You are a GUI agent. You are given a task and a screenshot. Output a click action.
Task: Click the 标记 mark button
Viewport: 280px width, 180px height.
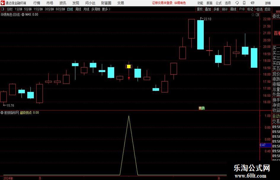[250, 9]
